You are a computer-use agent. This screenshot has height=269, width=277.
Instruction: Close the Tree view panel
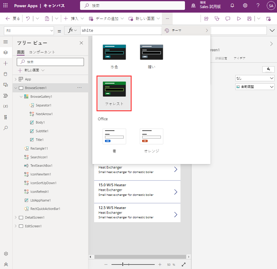pyautogui.click(x=81, y=43)
